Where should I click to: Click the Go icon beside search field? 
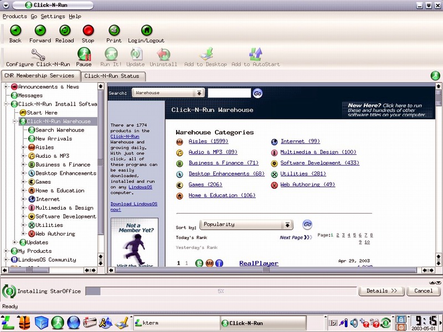pyautogui.click(x=257, y=94)
